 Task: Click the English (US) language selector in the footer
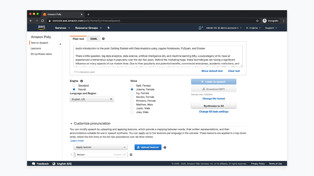tap(64, 164)
